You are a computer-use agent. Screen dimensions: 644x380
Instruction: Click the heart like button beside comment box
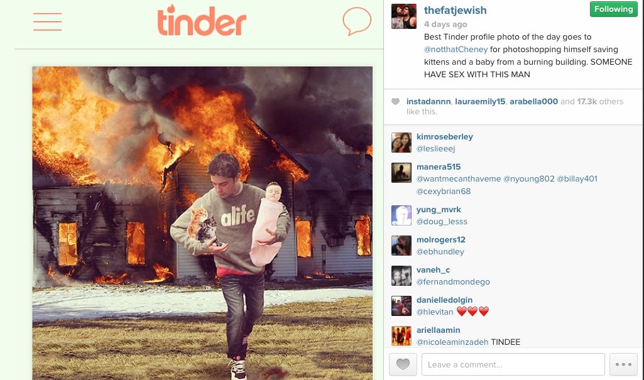(x=403, y=364)
